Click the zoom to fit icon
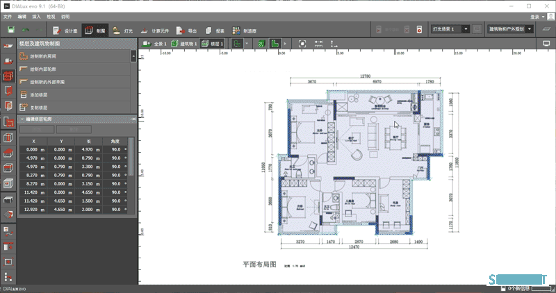 (302, 44)
